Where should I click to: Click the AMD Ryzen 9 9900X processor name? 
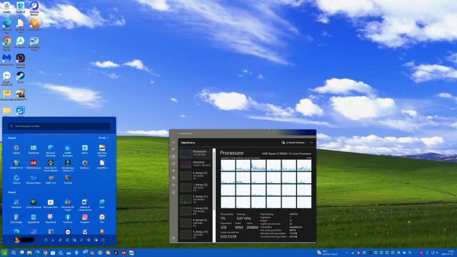[286, 154]
